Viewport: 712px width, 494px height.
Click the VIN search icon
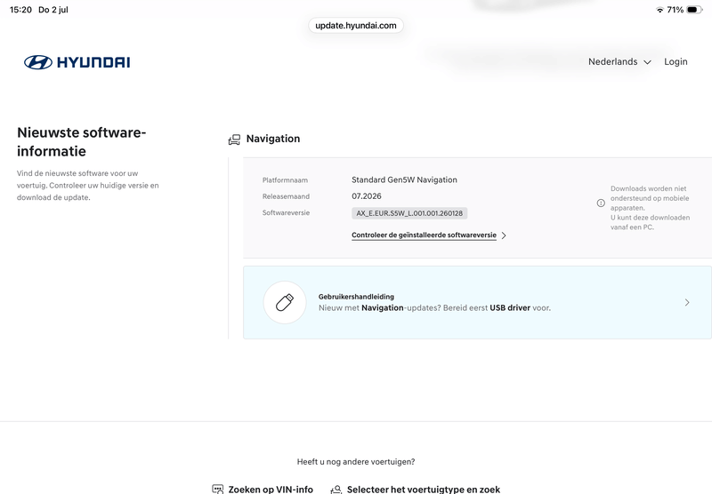218,489
